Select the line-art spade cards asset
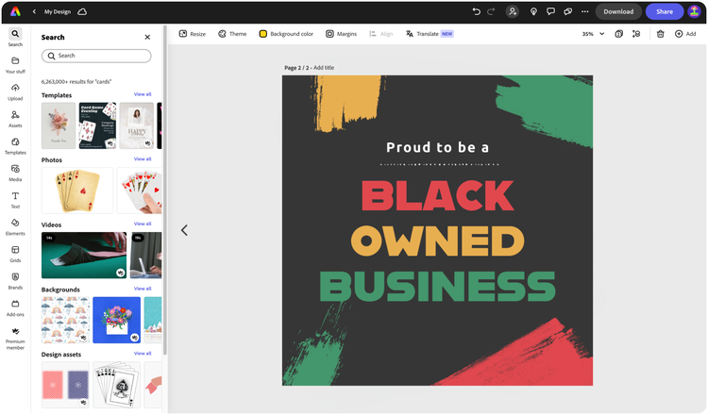Image resolution: width=708 pixels, height=415 pixels. (x=116, y=385)
